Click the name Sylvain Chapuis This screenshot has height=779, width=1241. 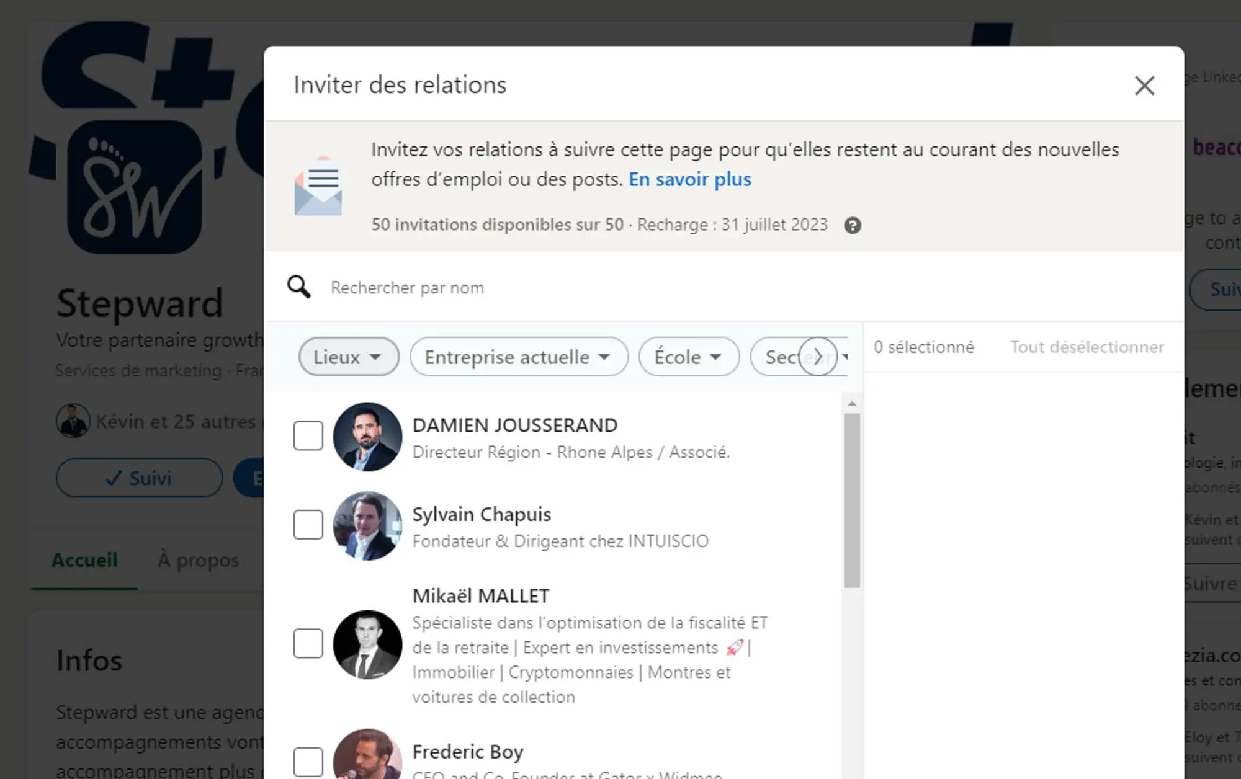coord(482,515)
